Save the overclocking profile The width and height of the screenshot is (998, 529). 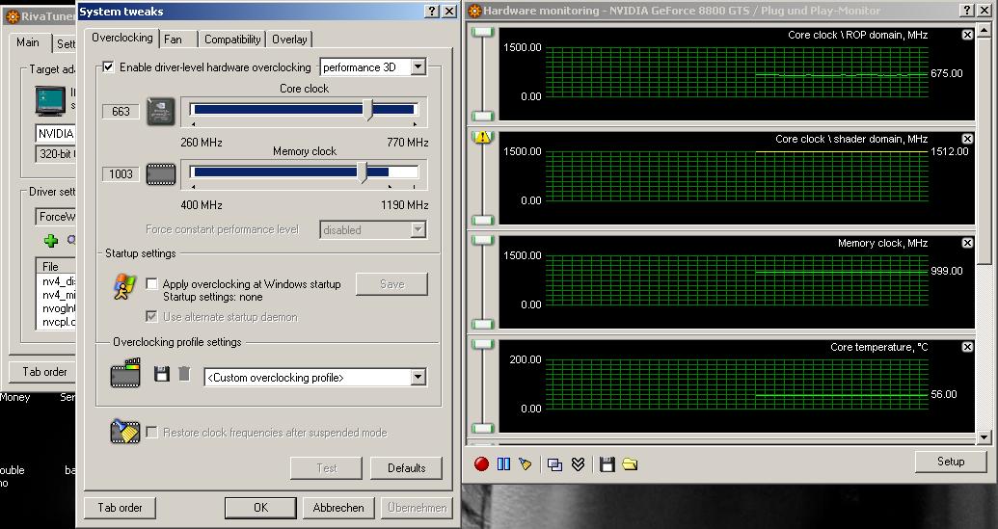click(162, 374)
